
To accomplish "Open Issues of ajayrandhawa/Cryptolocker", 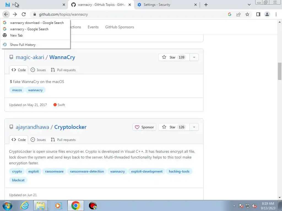I will [38, 140].
